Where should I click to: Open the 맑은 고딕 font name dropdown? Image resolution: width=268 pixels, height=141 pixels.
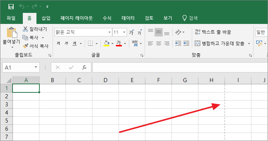[x=109, y=32]
